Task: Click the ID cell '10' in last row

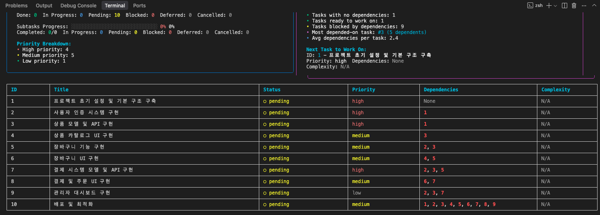Action: [x=14, y=204]
